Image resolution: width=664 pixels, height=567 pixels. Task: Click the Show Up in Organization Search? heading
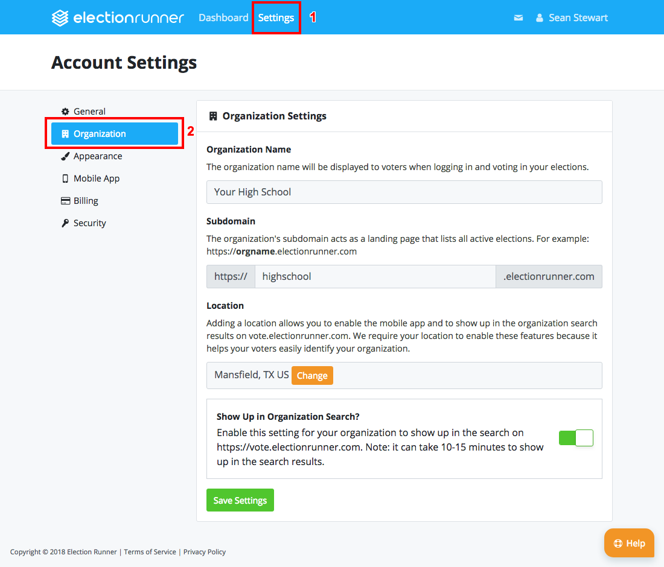tap(288, 417)
